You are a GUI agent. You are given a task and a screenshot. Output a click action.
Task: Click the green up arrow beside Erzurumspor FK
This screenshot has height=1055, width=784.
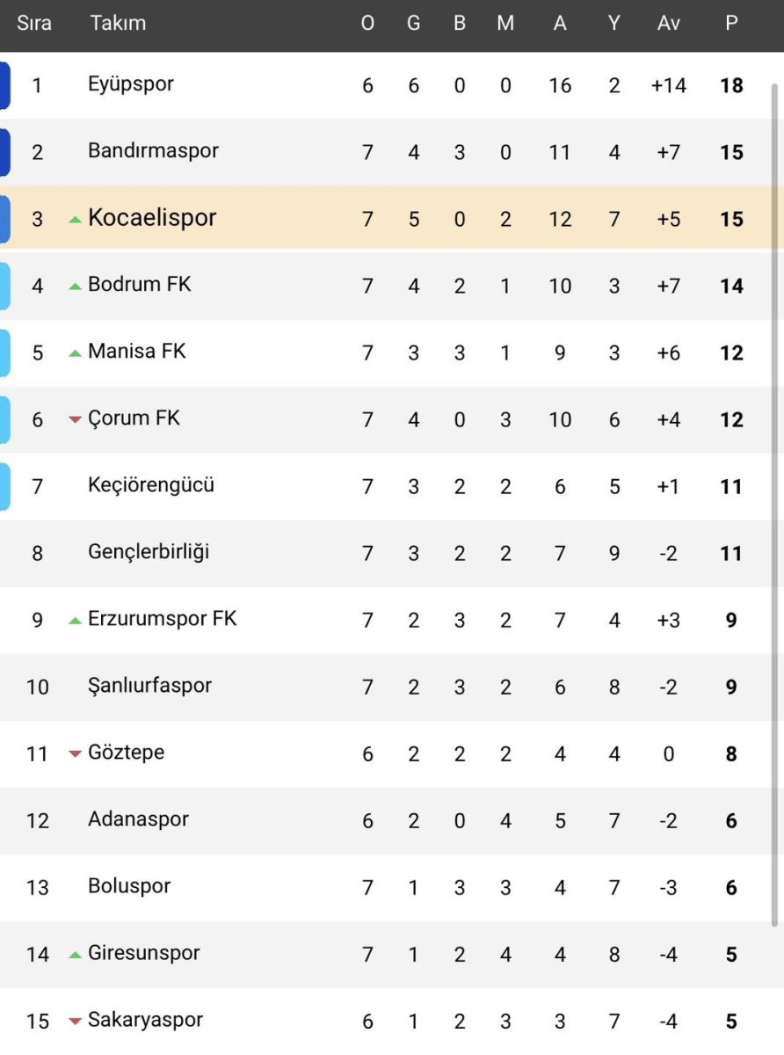coord(75,620)
